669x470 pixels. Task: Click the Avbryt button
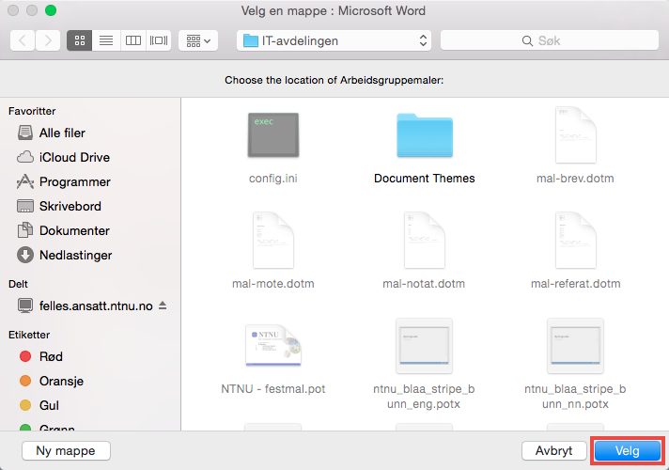(553, 451)
